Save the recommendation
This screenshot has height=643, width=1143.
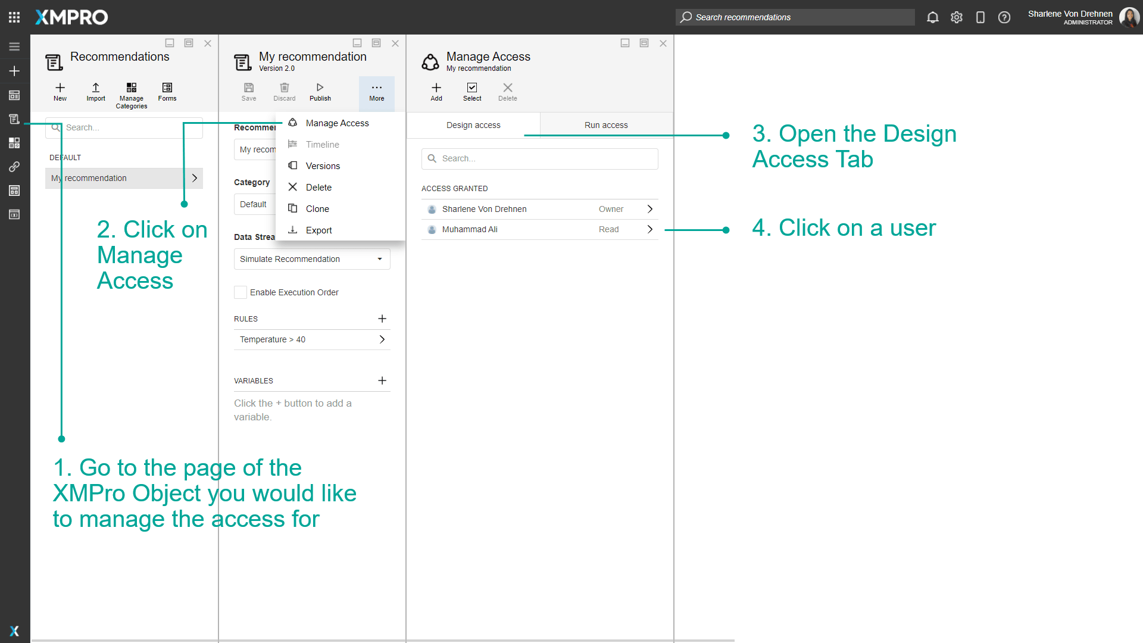pos(249,91)
